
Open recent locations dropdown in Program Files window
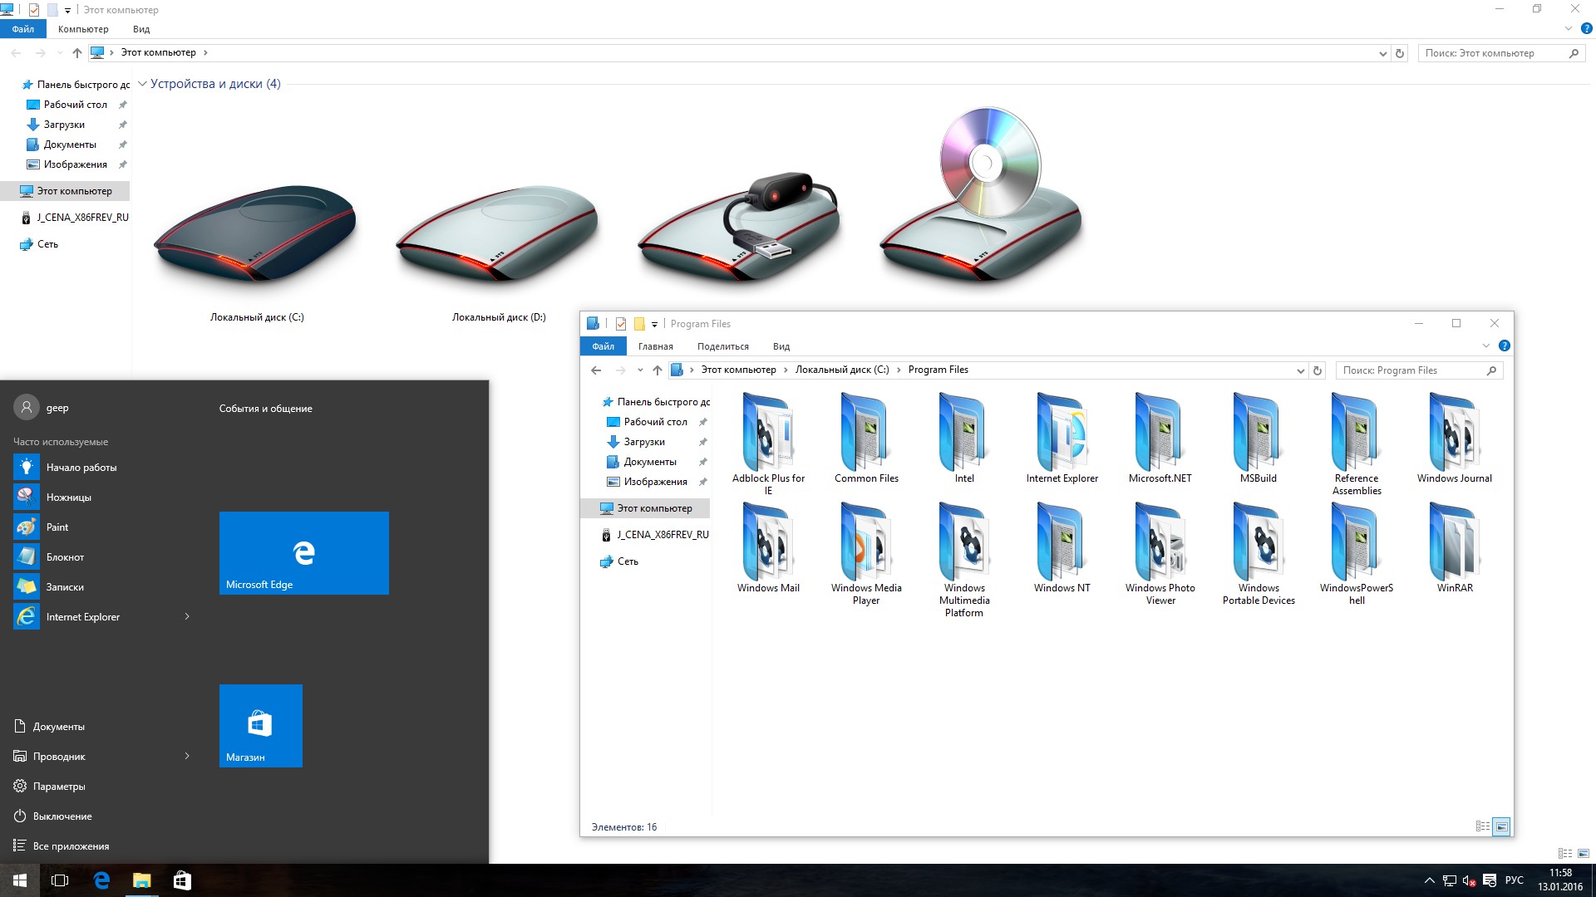point(639,370)
